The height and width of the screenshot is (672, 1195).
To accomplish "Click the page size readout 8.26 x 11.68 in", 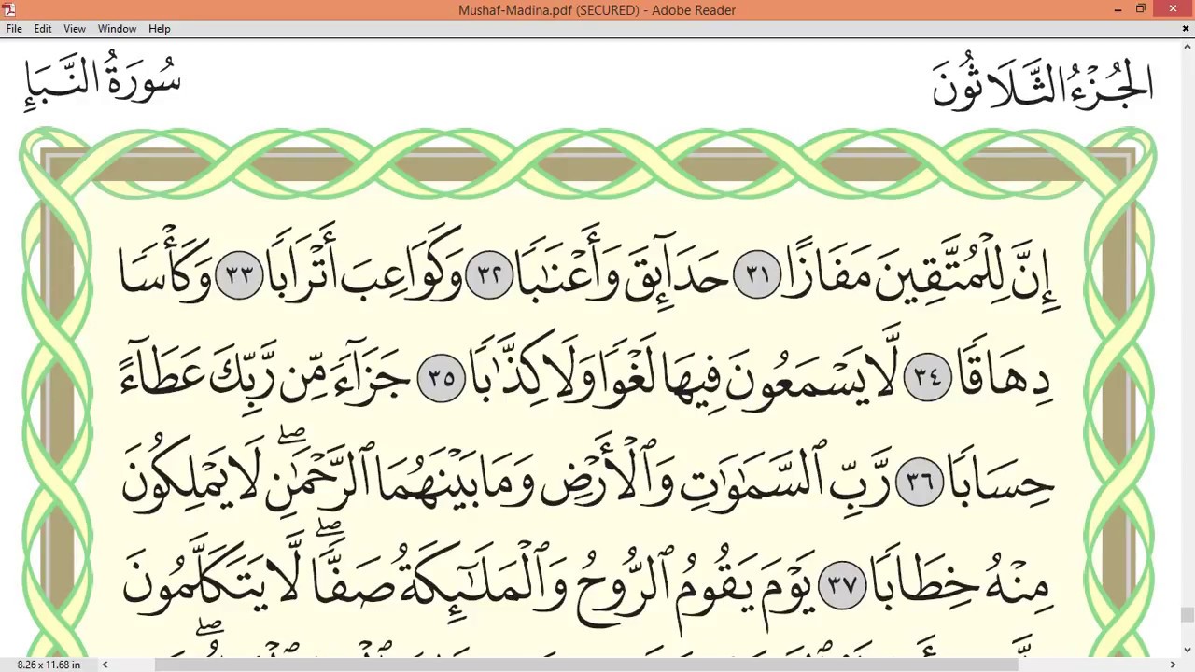I will [x=49, y=665].
